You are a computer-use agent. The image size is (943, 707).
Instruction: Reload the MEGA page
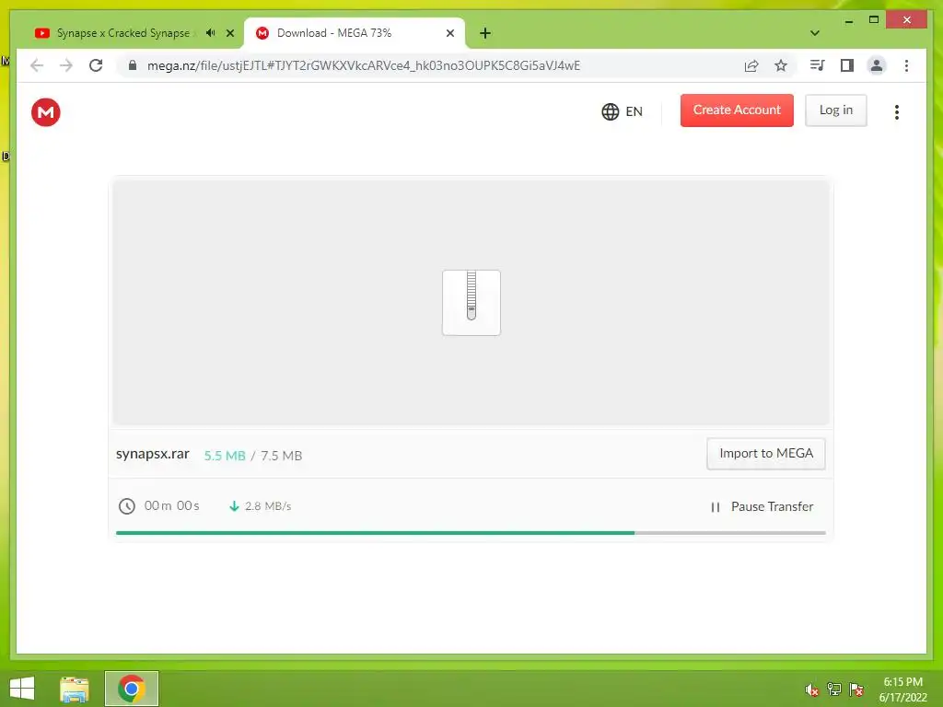[96, 65]
